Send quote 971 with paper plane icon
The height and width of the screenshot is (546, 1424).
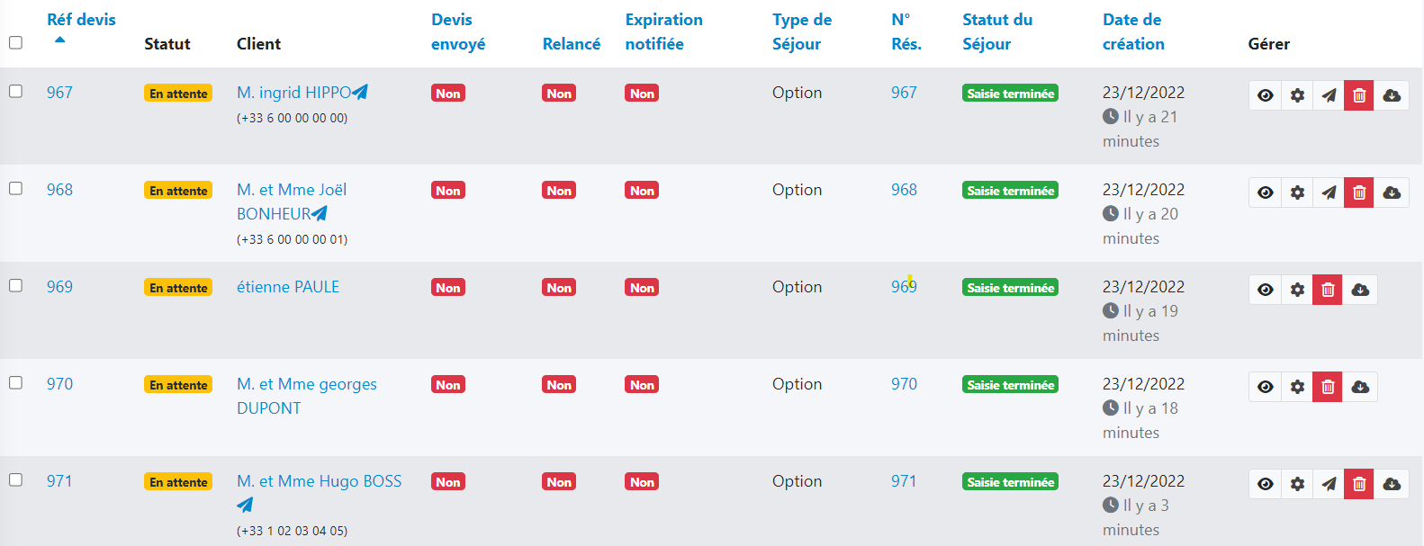coord(1329,484)
